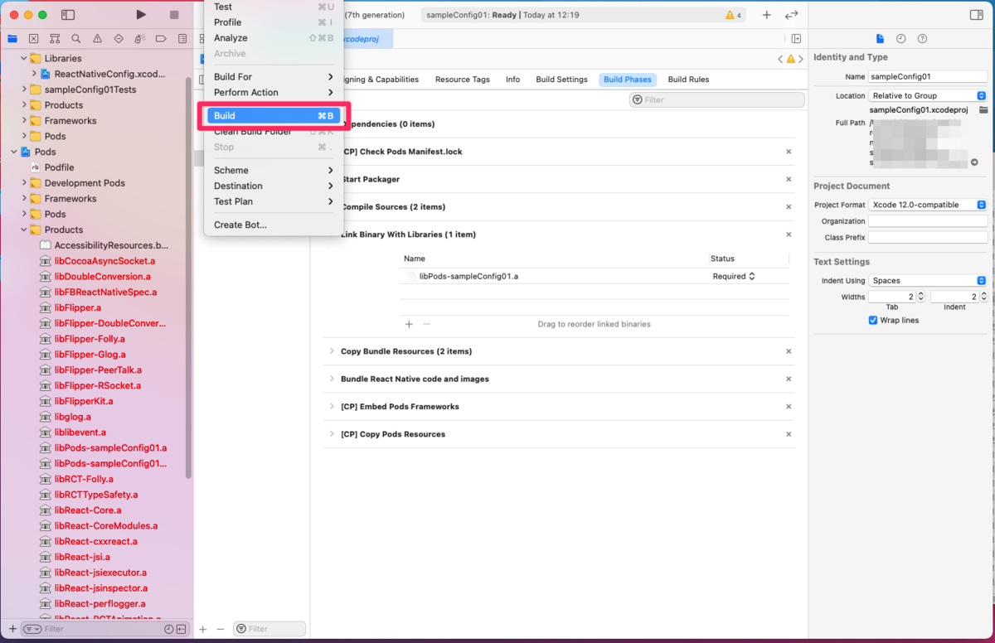Show the File inspector document icon

tap(880, 38)
